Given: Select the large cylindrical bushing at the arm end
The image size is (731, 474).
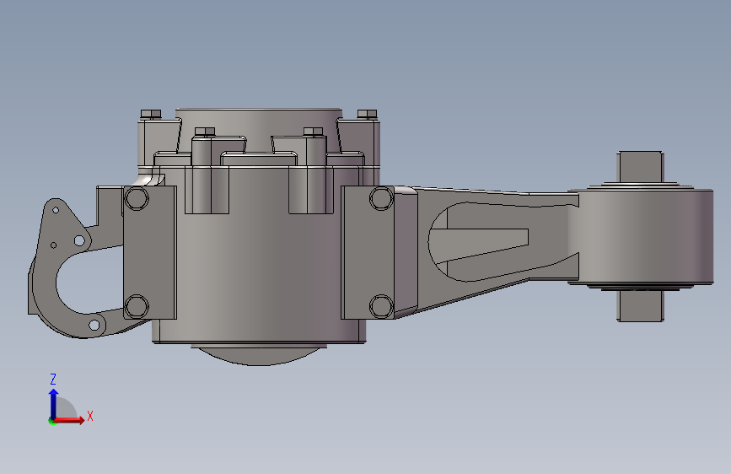Looking at the screenshot, I should (641, 235).
